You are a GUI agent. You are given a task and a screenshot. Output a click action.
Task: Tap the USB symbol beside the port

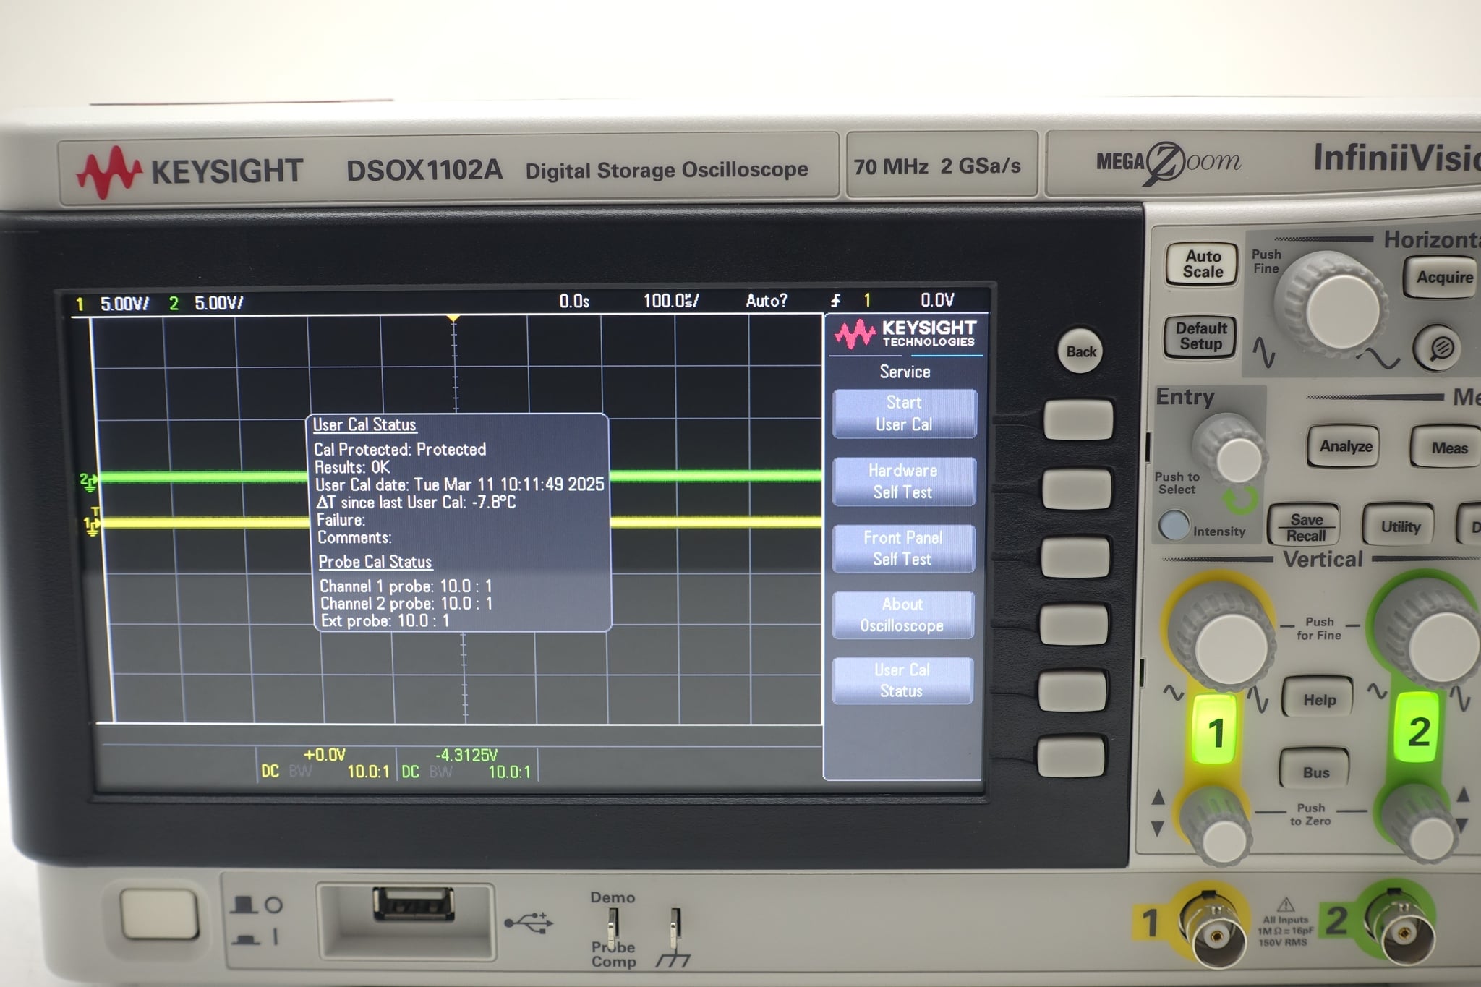click(528, 923)
